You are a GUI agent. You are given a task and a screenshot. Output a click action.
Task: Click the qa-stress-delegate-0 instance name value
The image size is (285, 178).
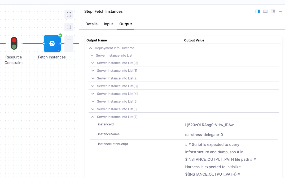tap(204, 135)
